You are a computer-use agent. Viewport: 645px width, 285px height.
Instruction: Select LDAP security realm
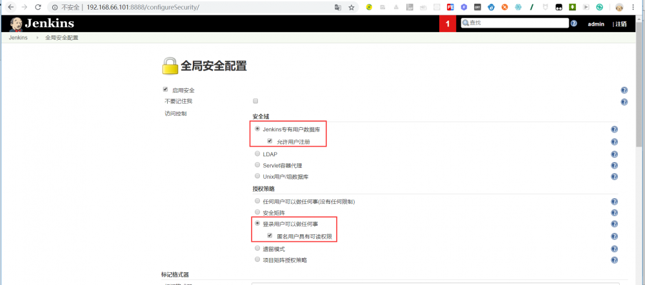257,154
